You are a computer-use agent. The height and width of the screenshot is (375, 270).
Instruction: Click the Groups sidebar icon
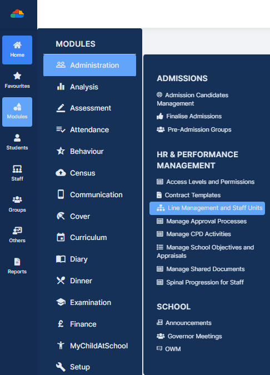[x=17, y=199]
